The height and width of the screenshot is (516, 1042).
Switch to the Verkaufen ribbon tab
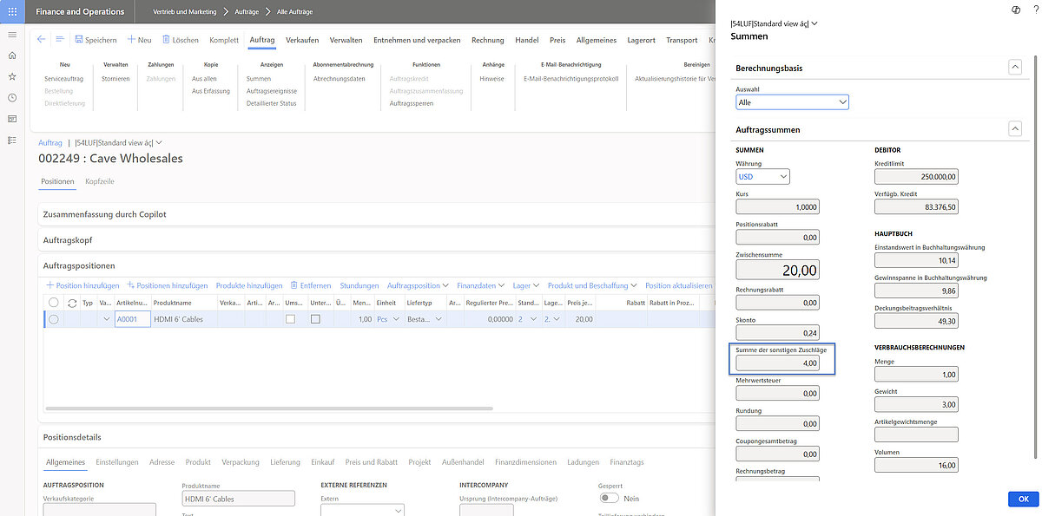[301, 40]
